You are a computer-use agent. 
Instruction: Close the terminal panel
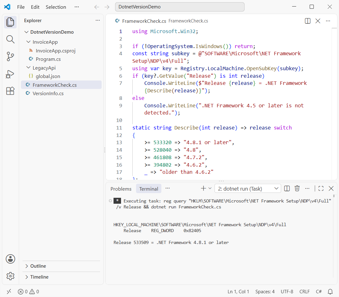point(331,188)
